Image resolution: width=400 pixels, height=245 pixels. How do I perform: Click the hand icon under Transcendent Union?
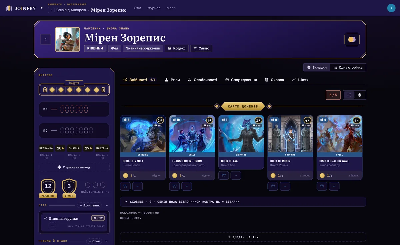click(175, 186)
